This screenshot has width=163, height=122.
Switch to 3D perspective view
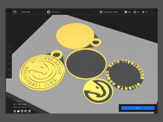(x=15, y=111)
